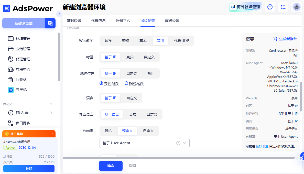Click the 分组管理 folder icon

click(11, 49)
